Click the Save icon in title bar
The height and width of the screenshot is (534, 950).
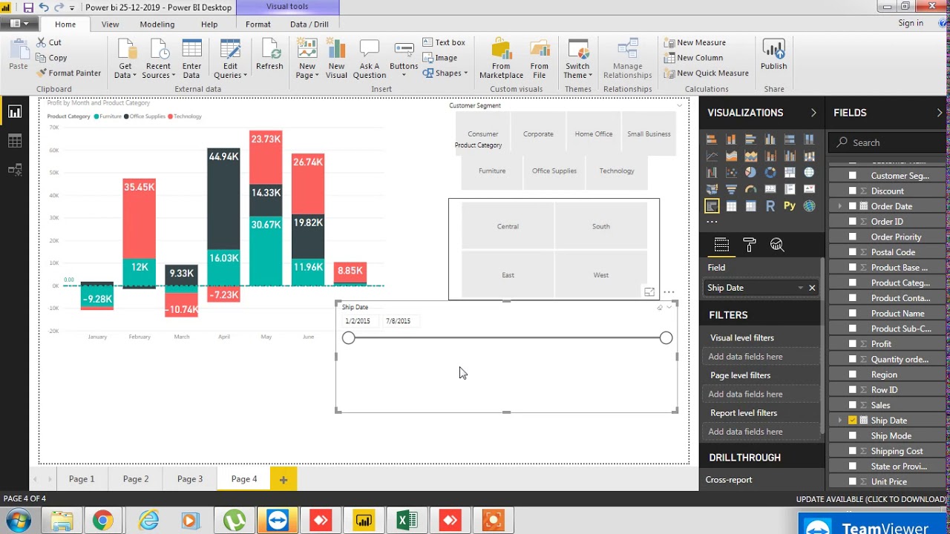click(28, 7)
